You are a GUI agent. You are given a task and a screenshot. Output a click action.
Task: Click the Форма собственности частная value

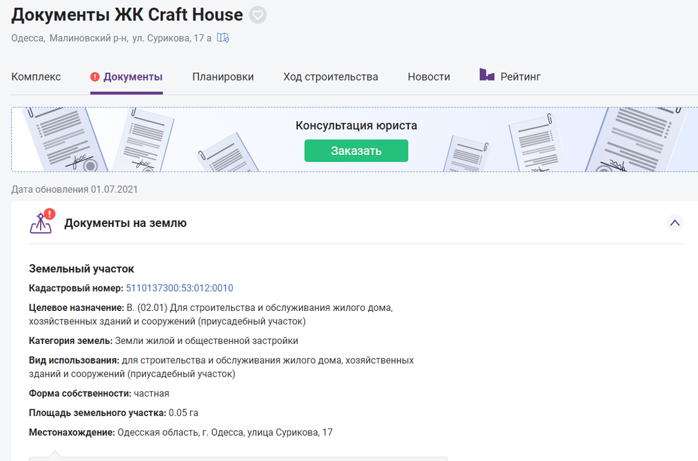[151, 393]
